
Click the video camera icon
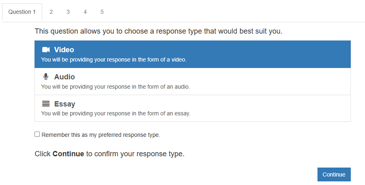pos(46,50)
